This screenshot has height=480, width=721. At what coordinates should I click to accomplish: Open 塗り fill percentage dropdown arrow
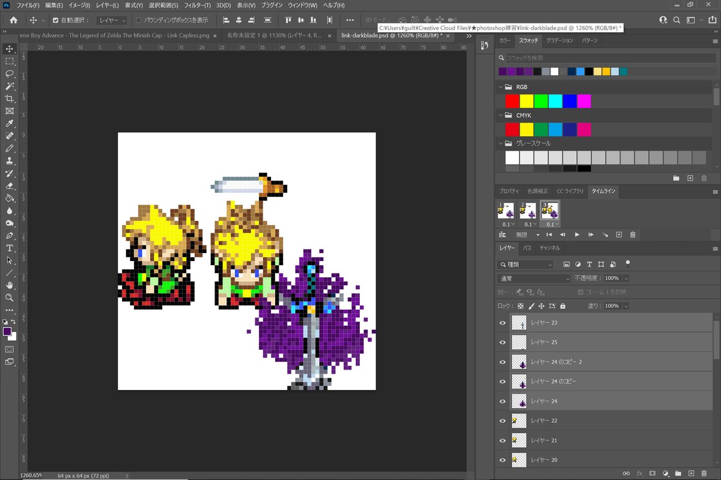pyautogui.click(x=626, y=306)
